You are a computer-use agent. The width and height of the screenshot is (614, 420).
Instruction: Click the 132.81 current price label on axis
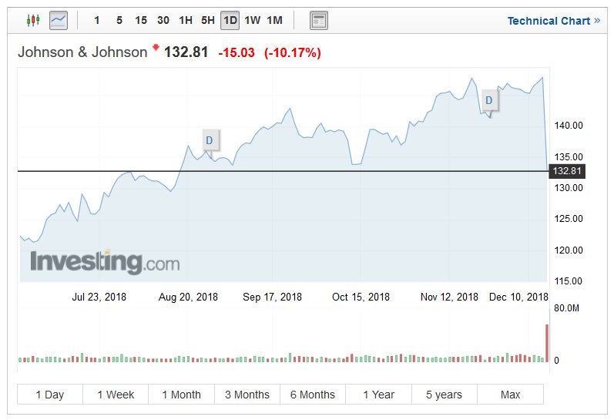(x=567, y=171)
